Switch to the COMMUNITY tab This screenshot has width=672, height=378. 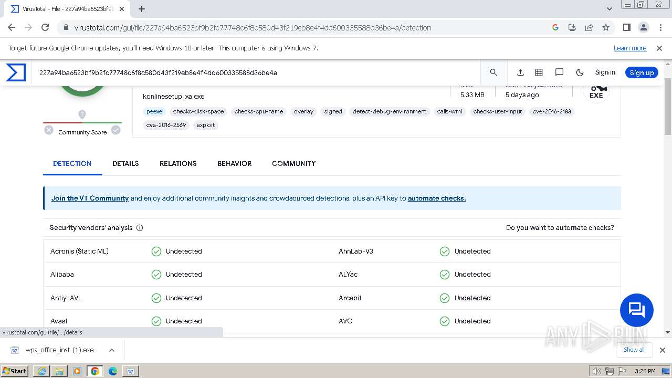(x=293, y=164)
